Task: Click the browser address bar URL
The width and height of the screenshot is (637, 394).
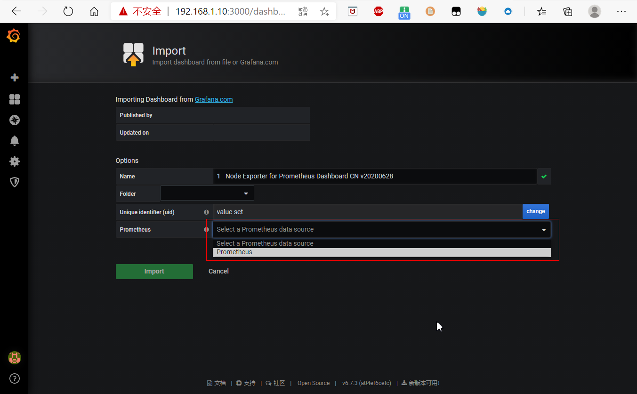Action: [230, 11]
